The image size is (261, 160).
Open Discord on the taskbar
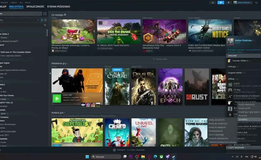coord(168,157)
